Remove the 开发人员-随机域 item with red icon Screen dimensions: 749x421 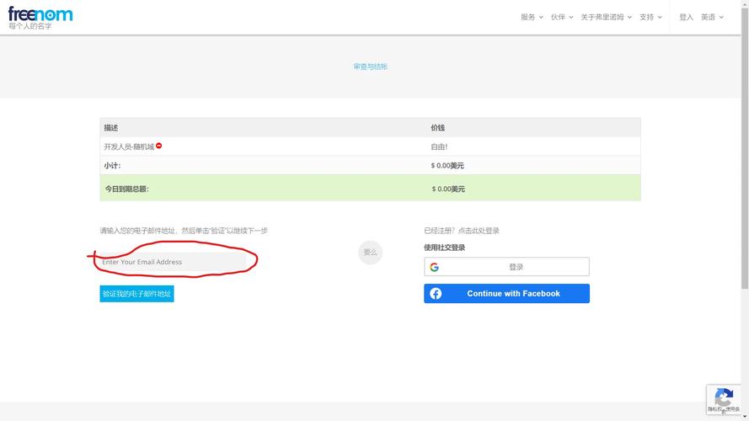(x=158, y=146)
